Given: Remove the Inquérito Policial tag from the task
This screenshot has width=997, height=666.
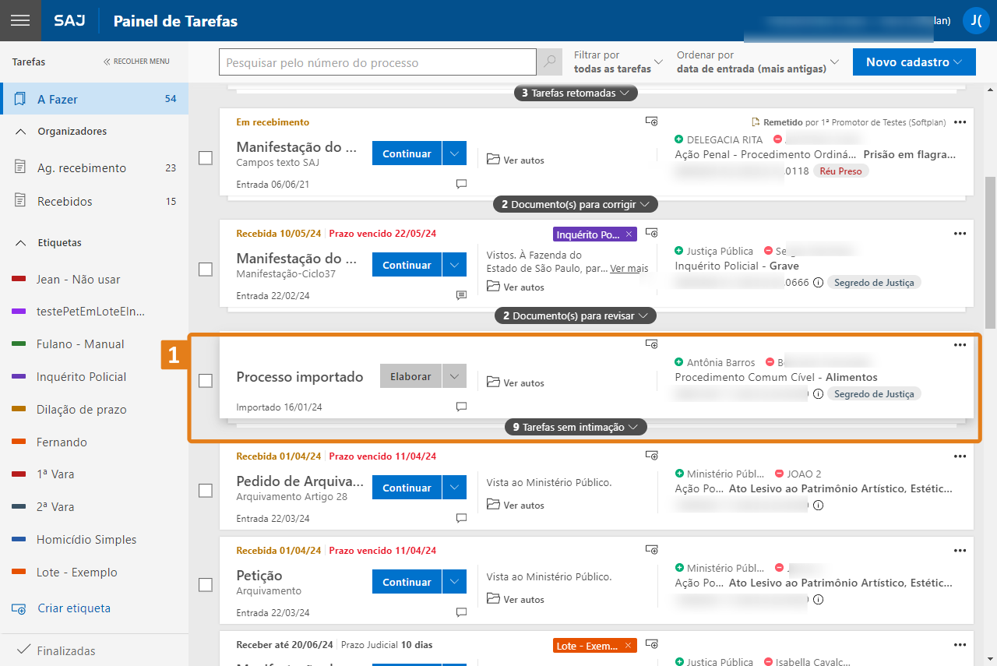Looking at the screenshot, I should (629, 234).
